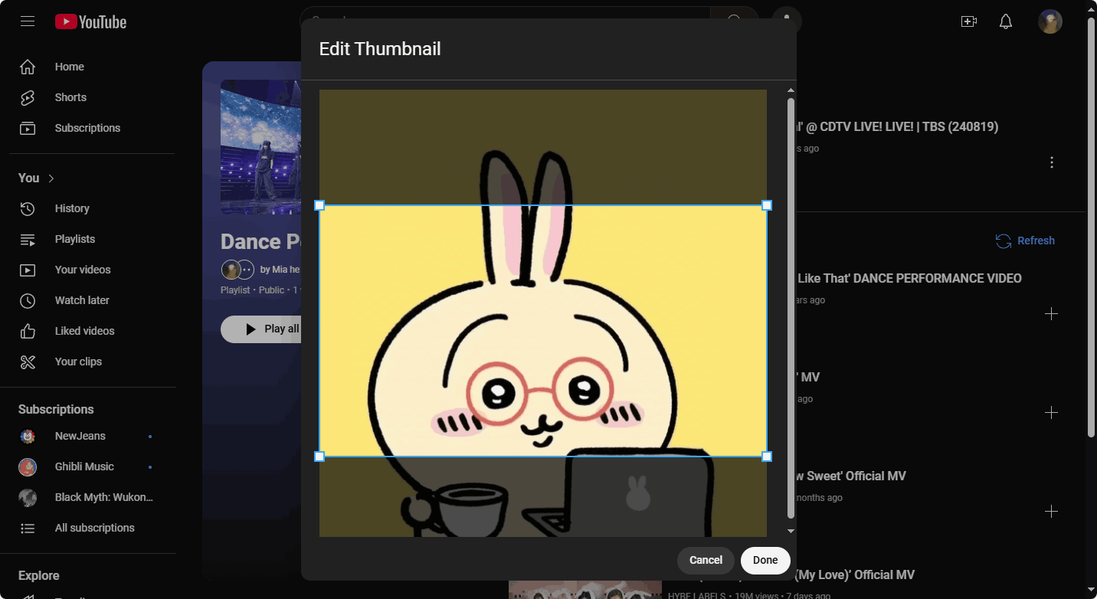Click the Mia channel name link
This screenshot has width=1097, height=599.
pyautogui.click(x=280, y=270)
